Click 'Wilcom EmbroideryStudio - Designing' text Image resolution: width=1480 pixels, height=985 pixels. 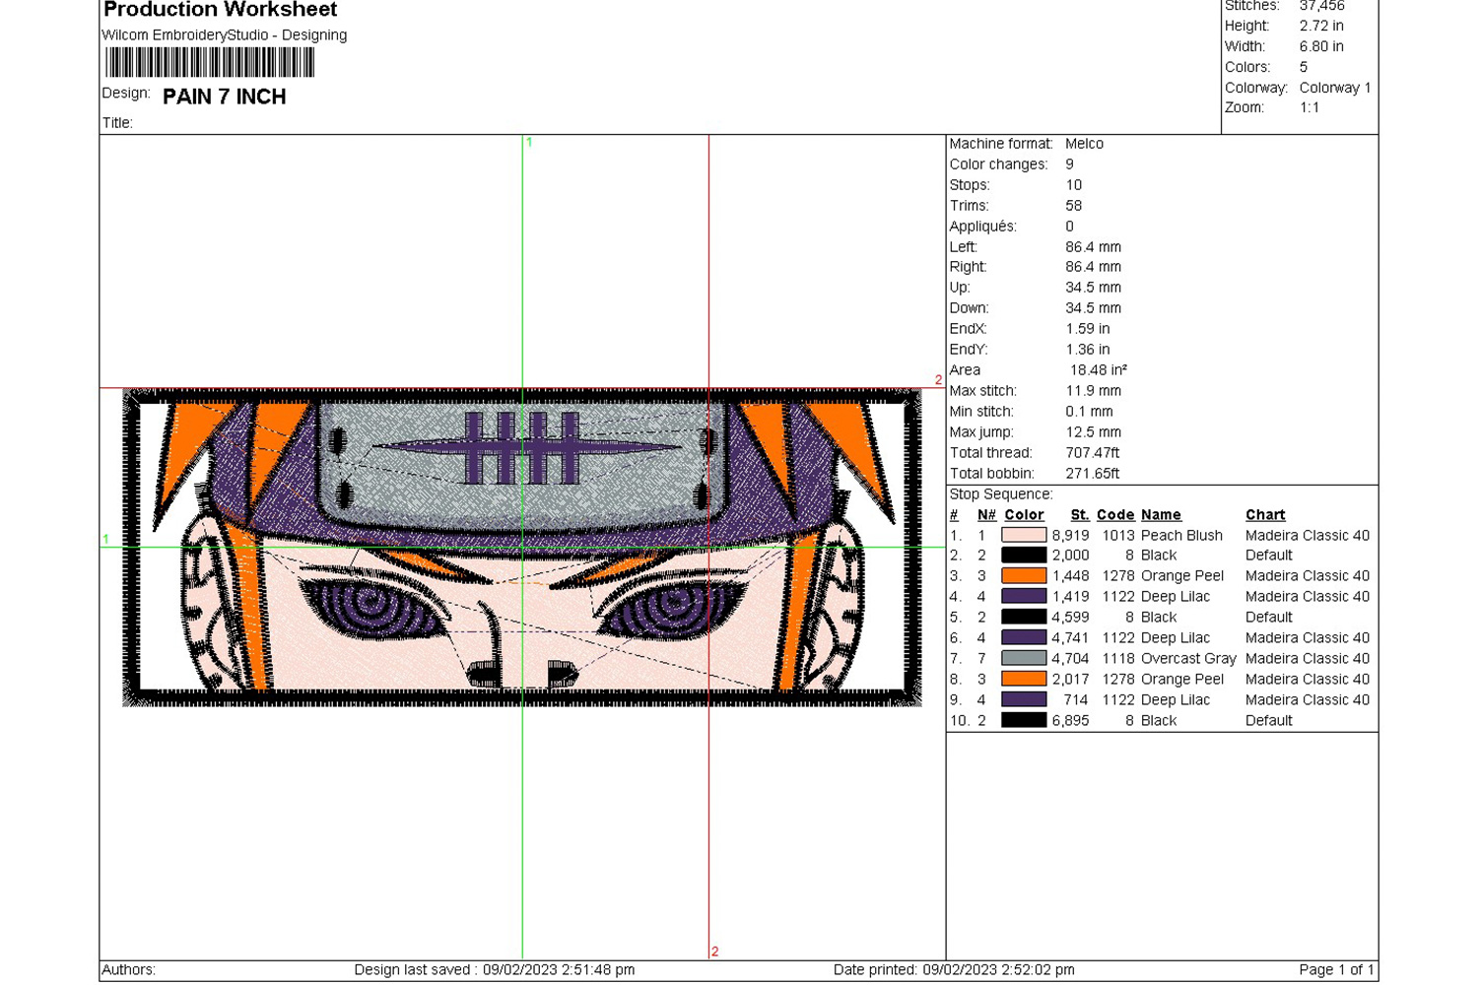[x=225, y=35]
